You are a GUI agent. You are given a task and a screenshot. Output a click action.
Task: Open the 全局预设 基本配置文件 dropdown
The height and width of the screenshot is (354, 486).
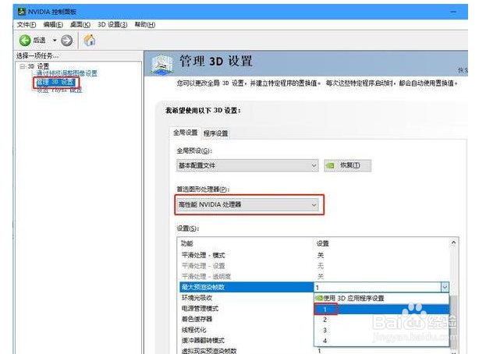(247, 166)
